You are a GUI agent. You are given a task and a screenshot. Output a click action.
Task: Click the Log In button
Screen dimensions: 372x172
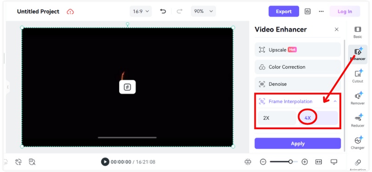[345, 11]
